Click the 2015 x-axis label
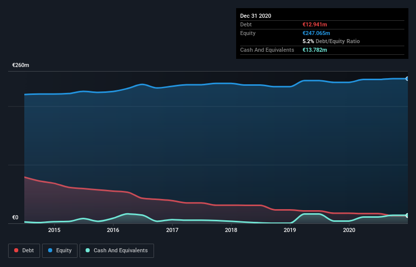 tap(54, 230)
